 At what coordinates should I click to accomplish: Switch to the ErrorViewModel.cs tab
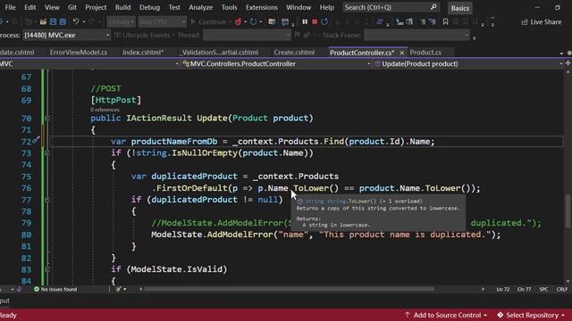(79, 53)
